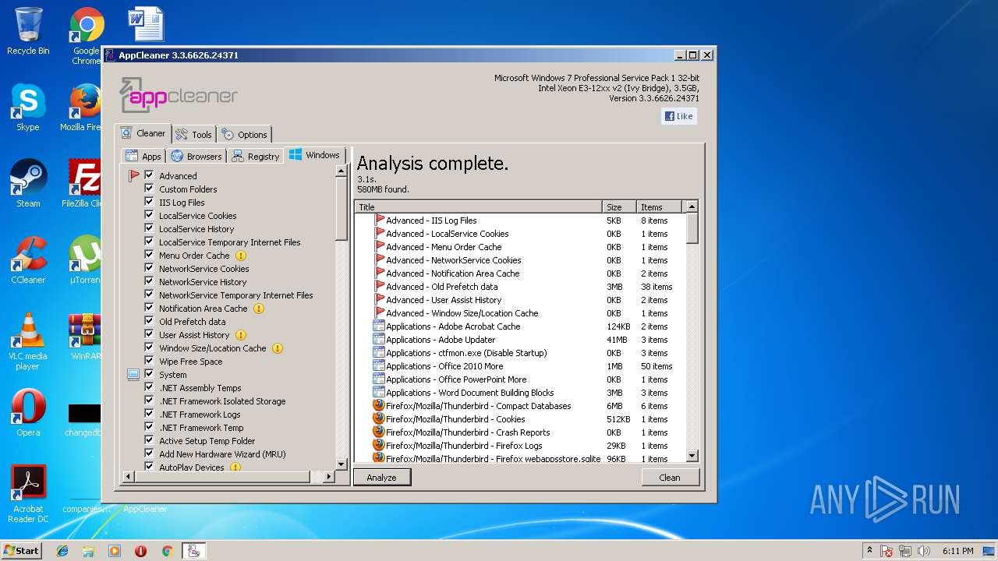Screen dimensions: 998x561
Task: Uncheck the Advanced checkbox
Action: [150, 175]
